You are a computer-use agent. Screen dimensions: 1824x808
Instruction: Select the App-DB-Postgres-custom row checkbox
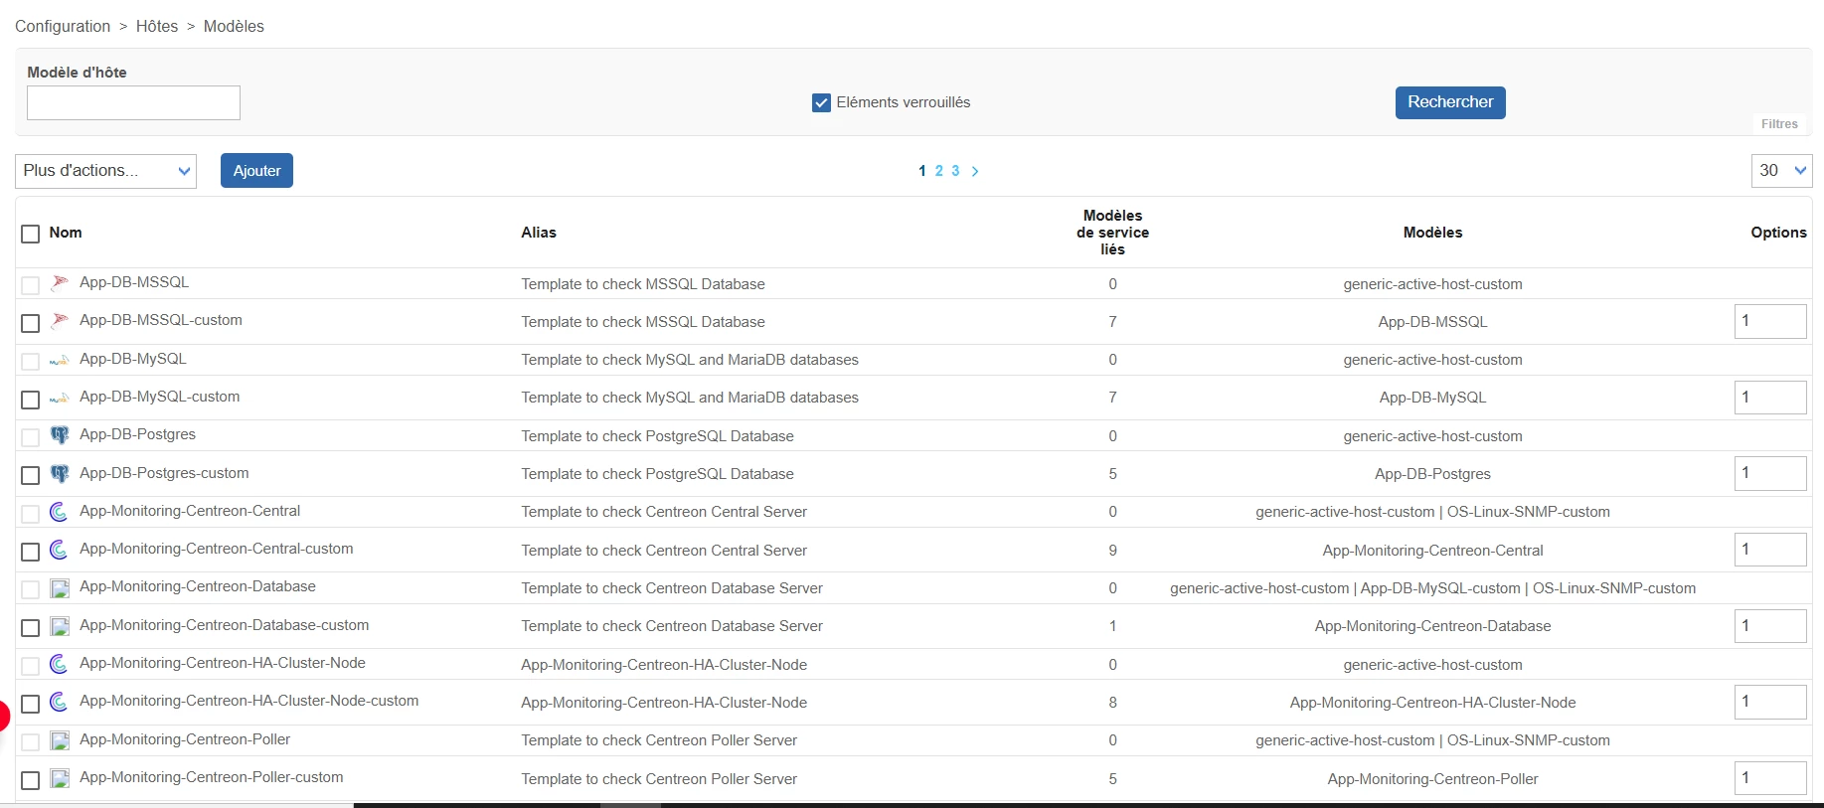click(x=31, y=475)
